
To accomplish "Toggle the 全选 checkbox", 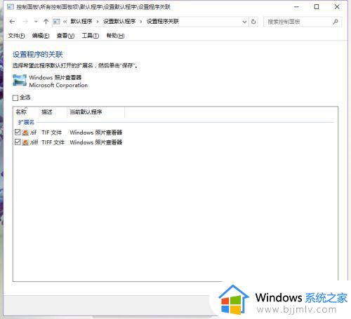I will (x=15, y=97).
